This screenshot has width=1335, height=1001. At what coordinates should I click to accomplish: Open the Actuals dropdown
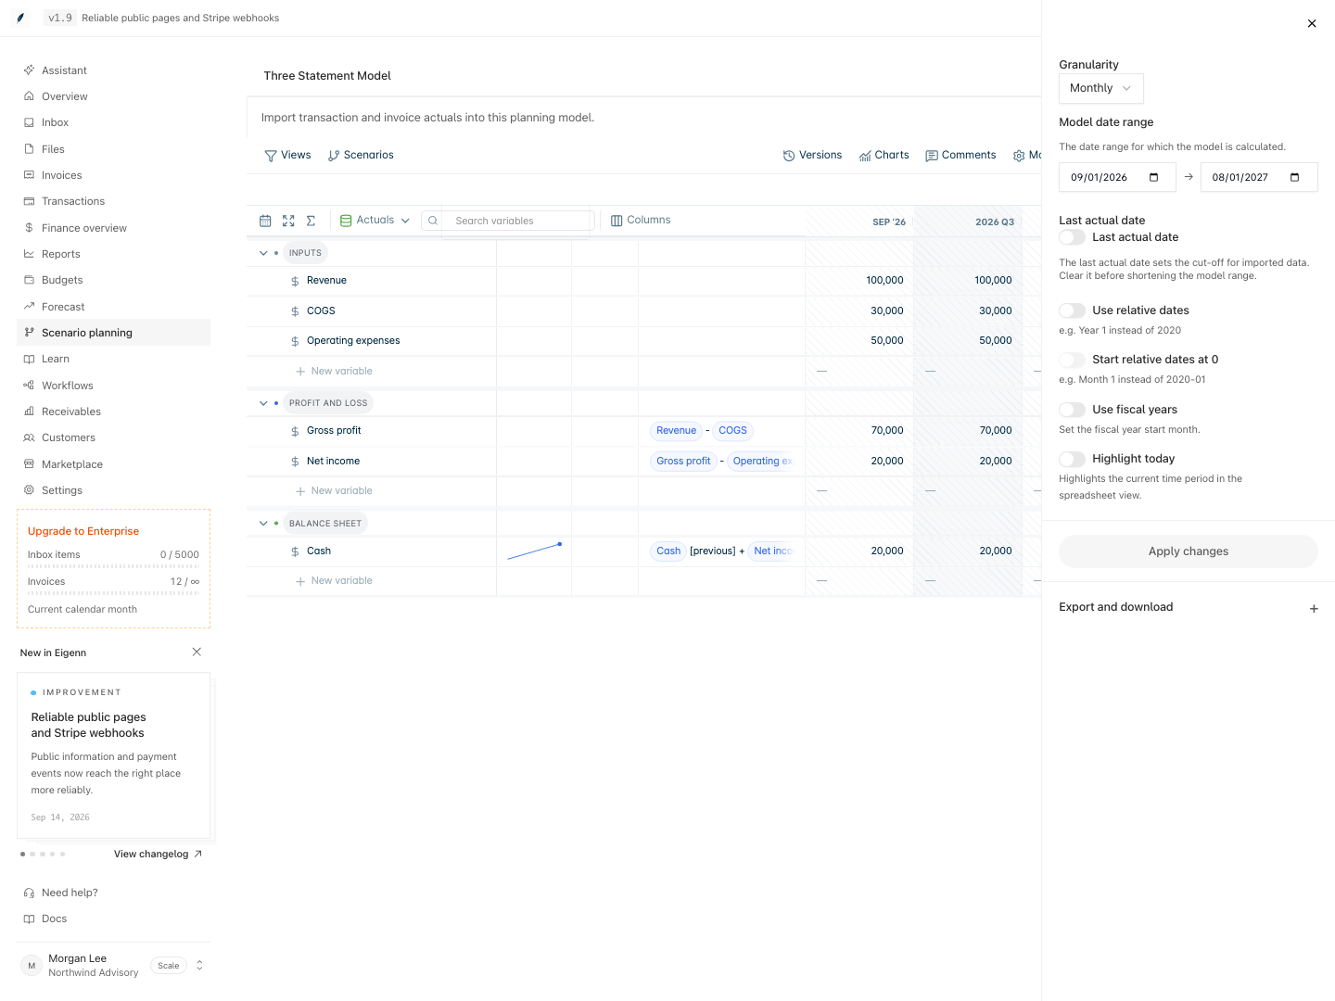375,221
